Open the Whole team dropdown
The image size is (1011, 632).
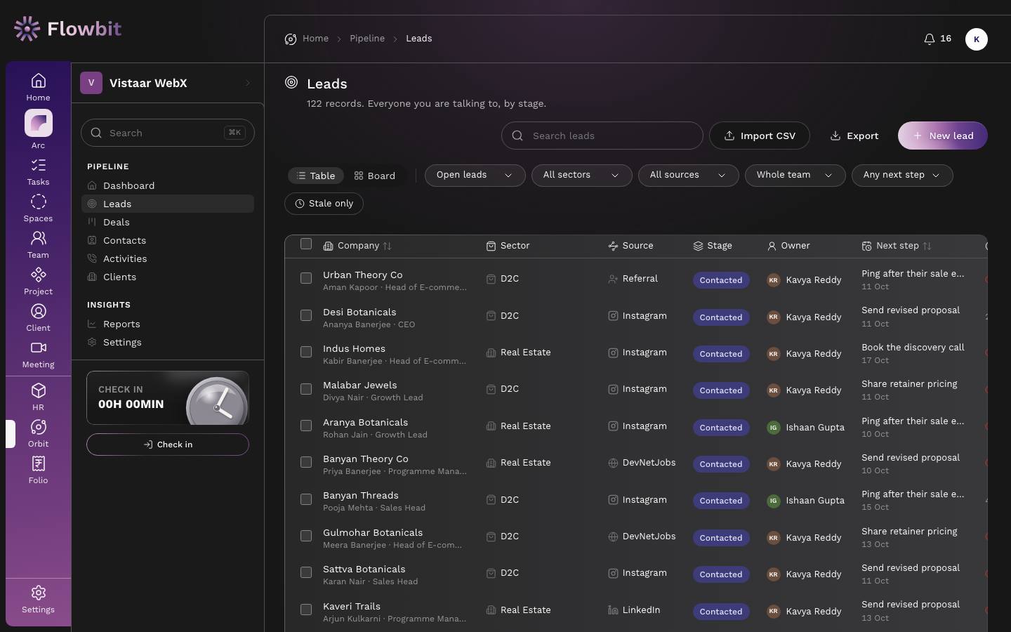pyautogui.click(x=795, y=176)
